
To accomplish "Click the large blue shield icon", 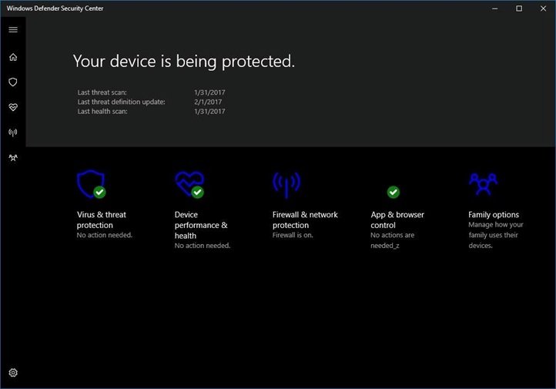I will point(90,183).
